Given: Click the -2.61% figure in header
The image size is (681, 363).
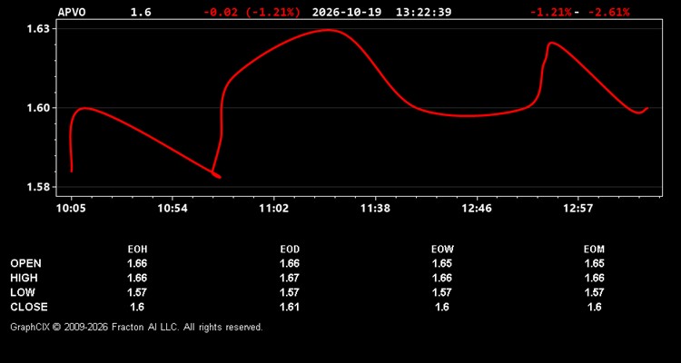Looking at the screenshot, I should coord(608,12).
